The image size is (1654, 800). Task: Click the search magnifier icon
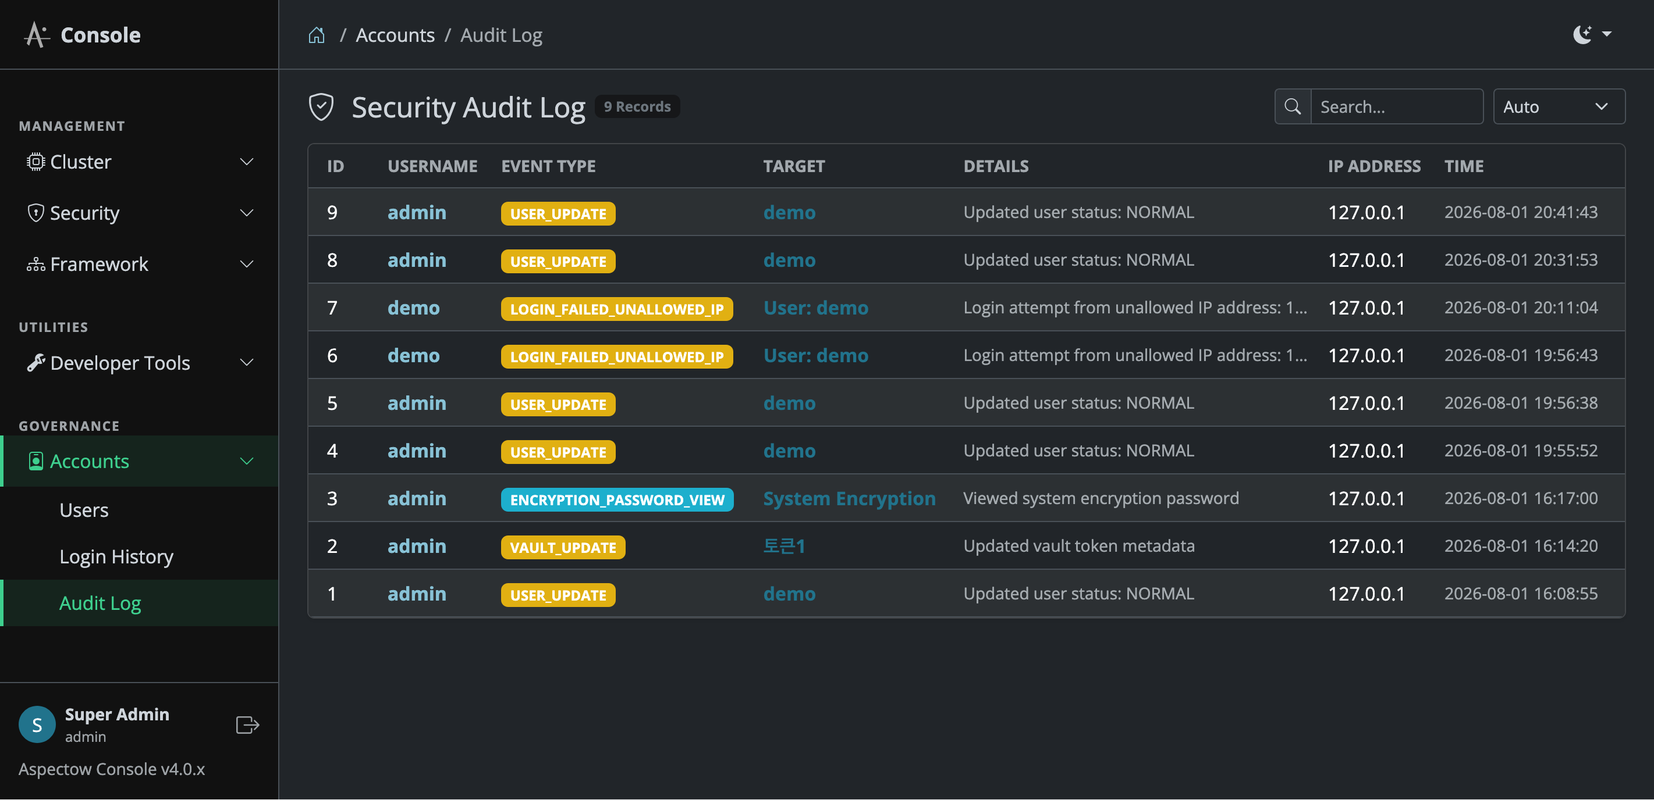tap(1293, 106)
